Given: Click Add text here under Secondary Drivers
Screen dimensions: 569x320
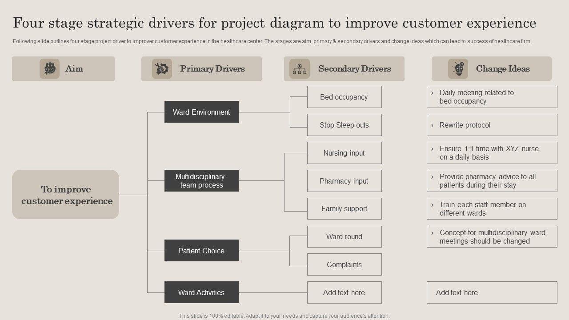Looking at the screenshot, I should (344, 292).
